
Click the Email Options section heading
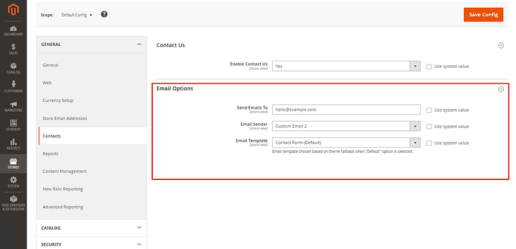pos(175,88)
